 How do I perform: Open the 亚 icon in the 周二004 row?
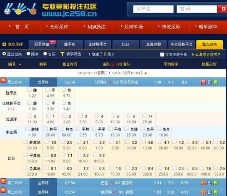[x=209, y=82]
